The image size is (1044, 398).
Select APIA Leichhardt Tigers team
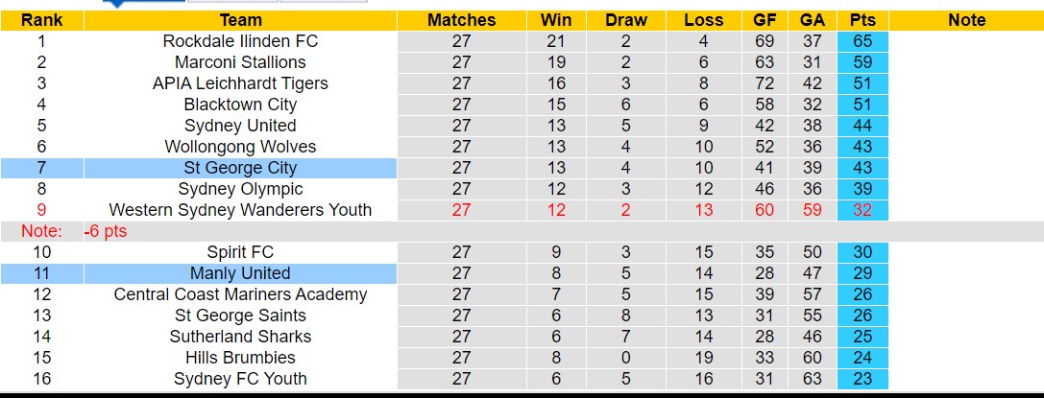click(x=240, y=83)
